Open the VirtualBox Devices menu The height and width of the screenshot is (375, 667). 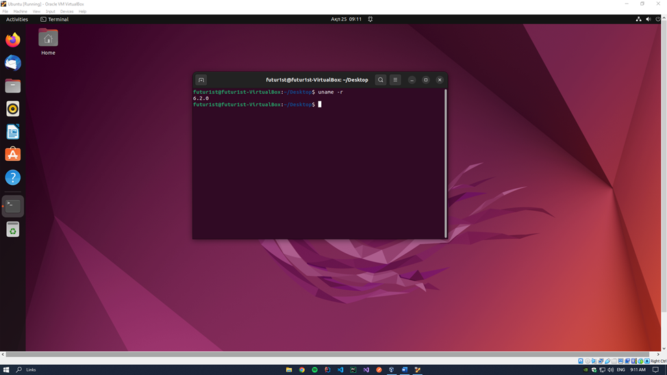(x=67, y=12)
